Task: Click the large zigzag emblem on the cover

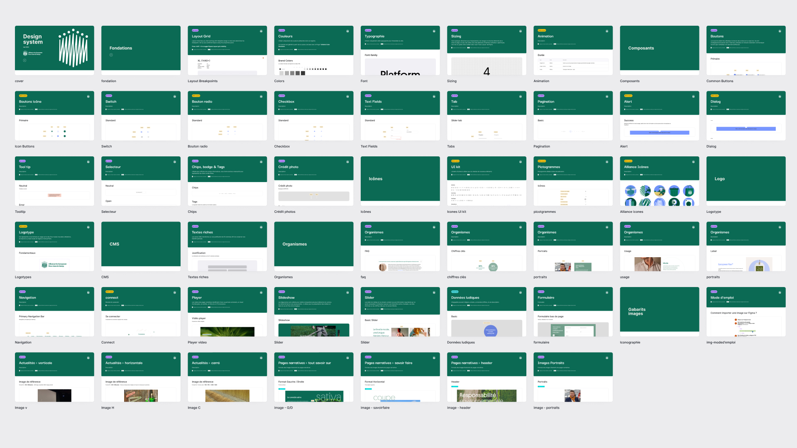Action: 73,48
